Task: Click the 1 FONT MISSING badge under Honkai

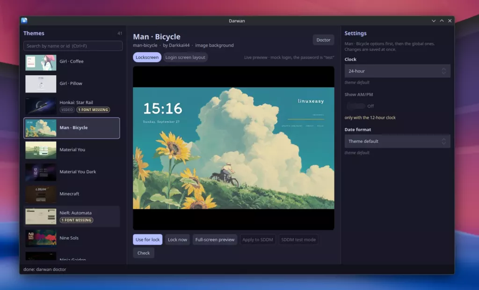Action: (x=93, y=110)
